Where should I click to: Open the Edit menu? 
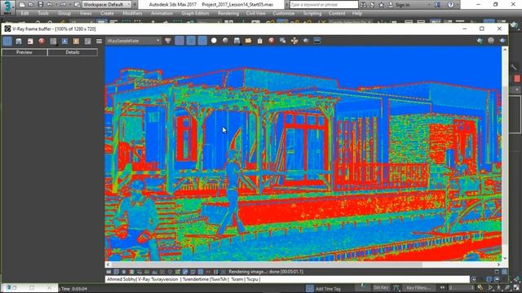click(x=25, y=13)
